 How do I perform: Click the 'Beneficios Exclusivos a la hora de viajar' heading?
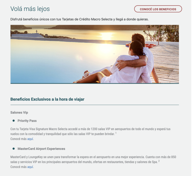(47, 99)
